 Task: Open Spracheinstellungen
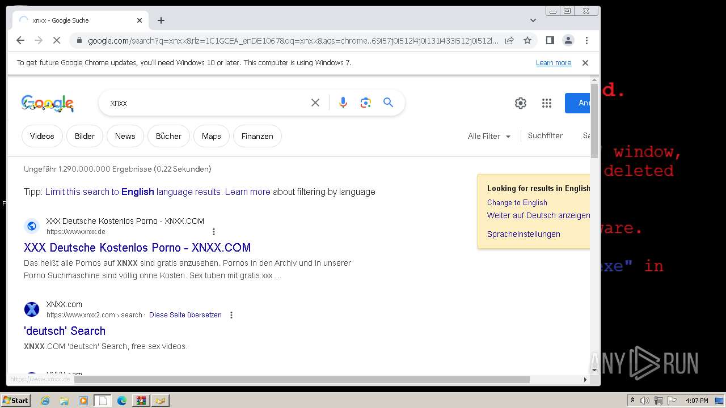pos(524,234)
